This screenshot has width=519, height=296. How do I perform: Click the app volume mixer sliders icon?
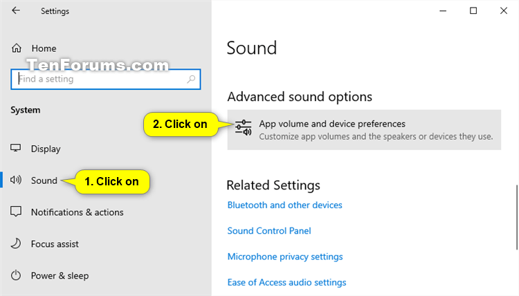click(x=244, y=128)
